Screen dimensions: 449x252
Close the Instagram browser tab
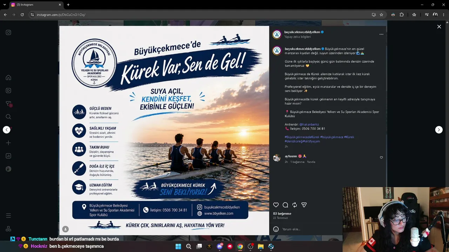click(60, 5)
